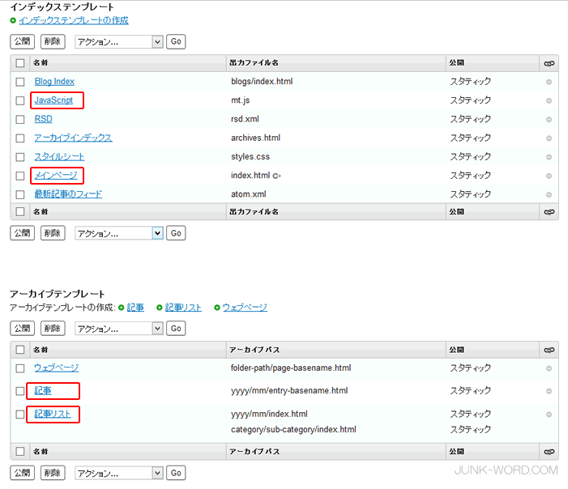Image resolution: width=568 pixels, height=489 pixels.
Task: Select the checkbox for the 記事リスト archive template
Action: [20, 415]
